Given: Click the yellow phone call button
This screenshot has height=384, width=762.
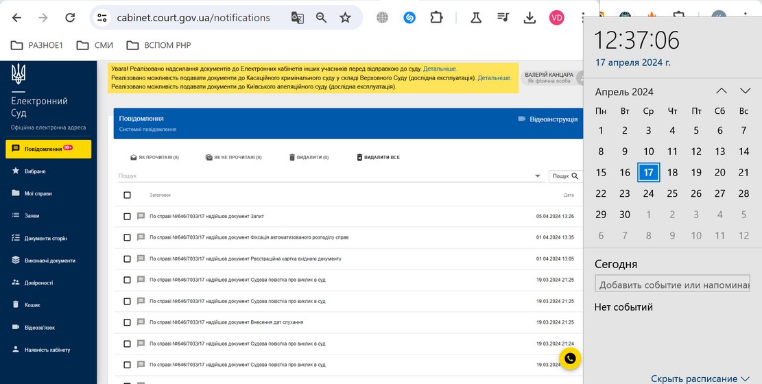Looking at the screenshot, I should pos(570,359).
